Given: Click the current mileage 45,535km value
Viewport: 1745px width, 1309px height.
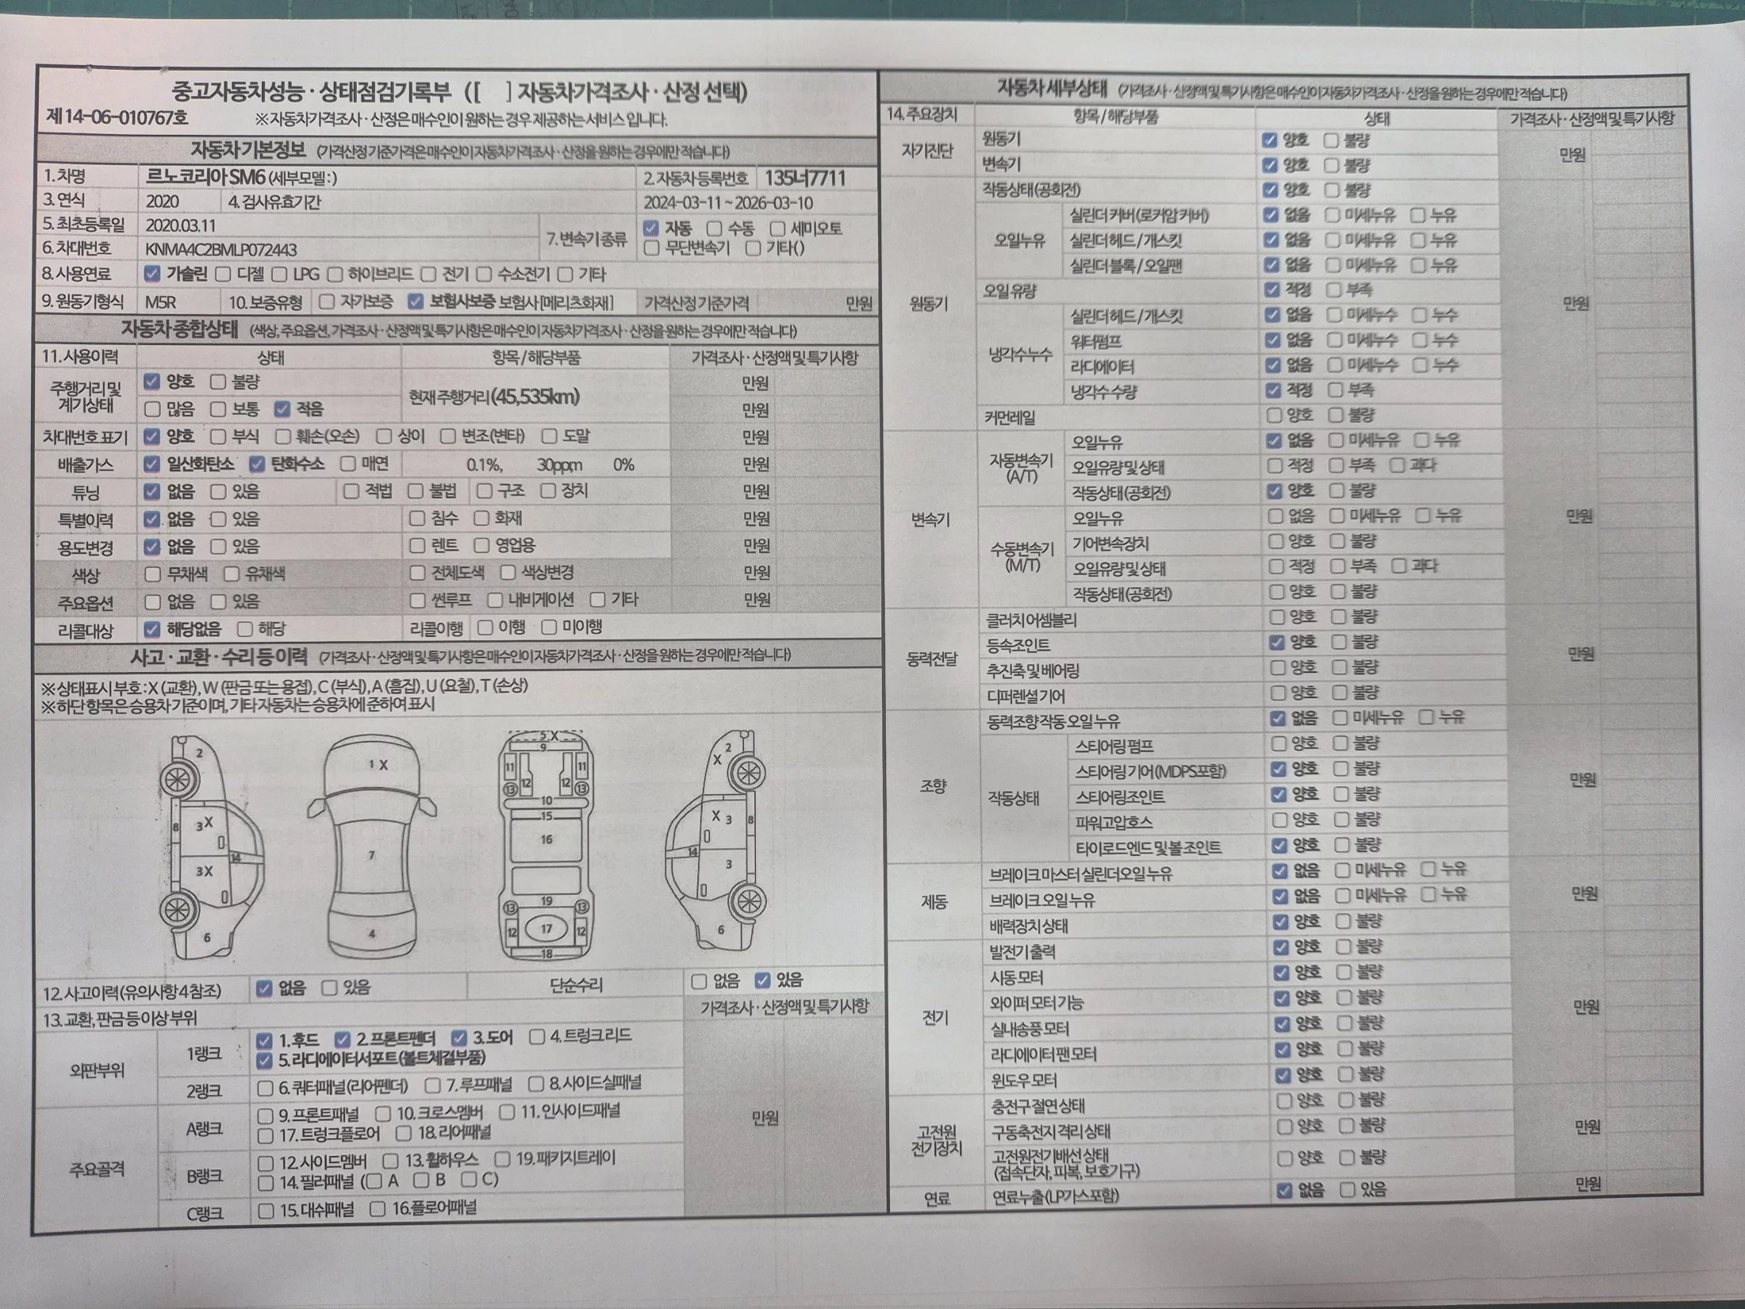Looking at the screenshot, I should 535,397.
